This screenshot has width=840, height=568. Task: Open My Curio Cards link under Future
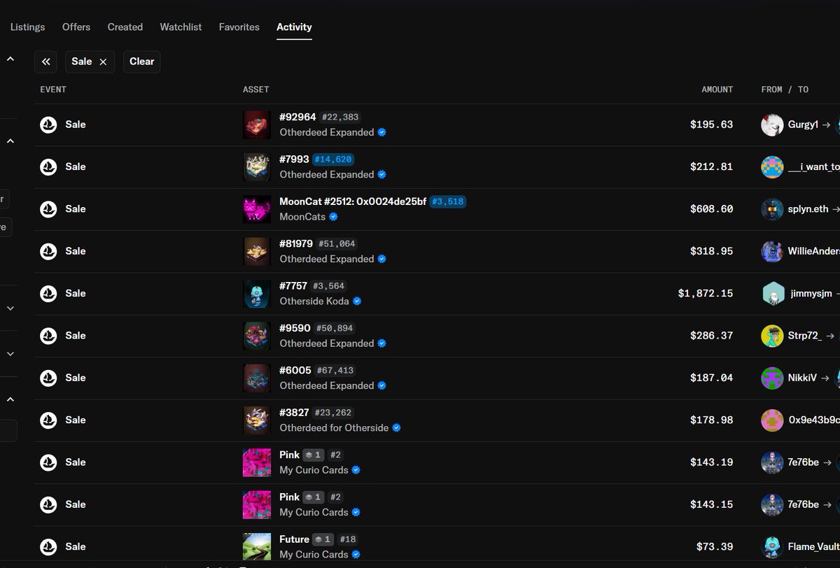[x=314, y=555]
